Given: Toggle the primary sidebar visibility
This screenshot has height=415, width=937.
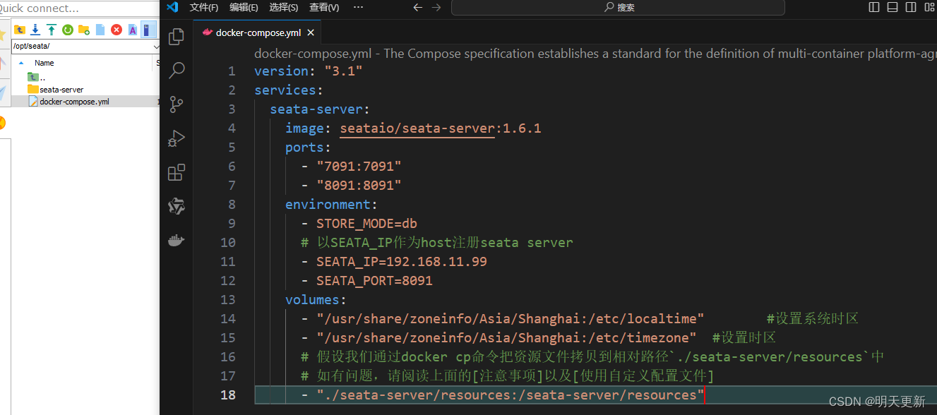Looking at the screenshot, I should pyautogui.click(x=874, y=7).
